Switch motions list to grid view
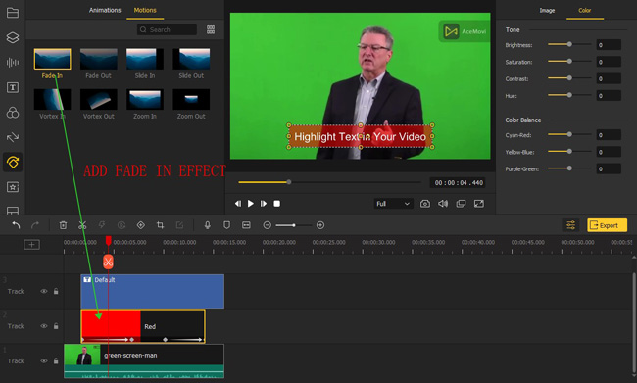The image size is (637, 383). pyautogui.click(x=211, y=29)
